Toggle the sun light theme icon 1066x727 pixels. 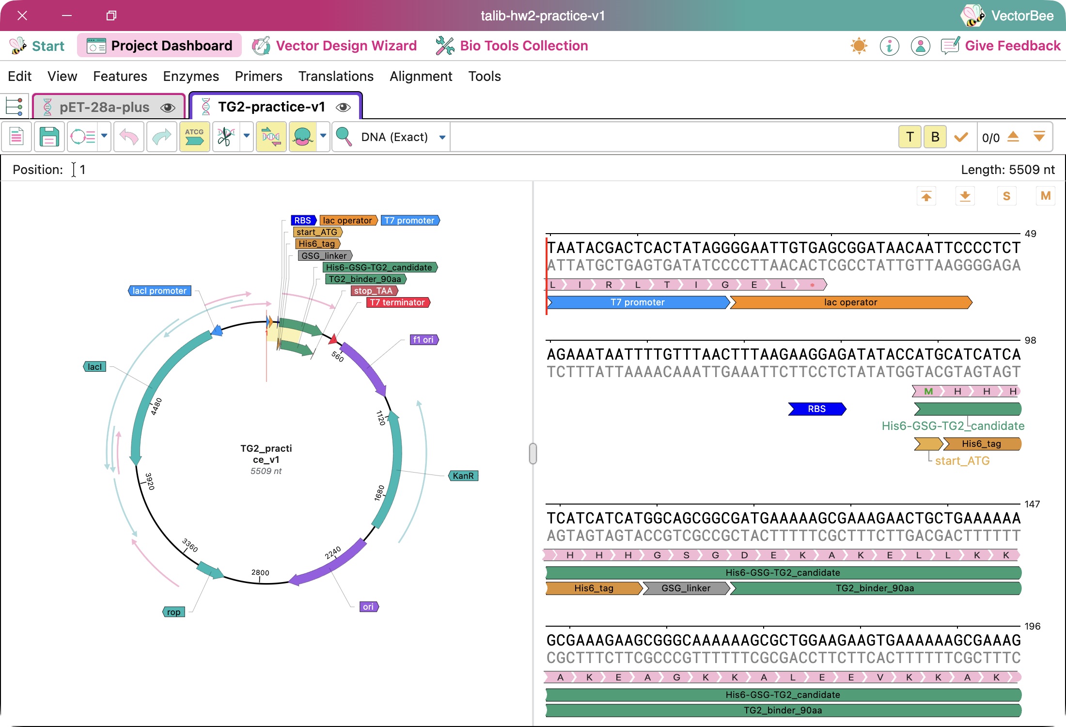[x=859, y=46]
